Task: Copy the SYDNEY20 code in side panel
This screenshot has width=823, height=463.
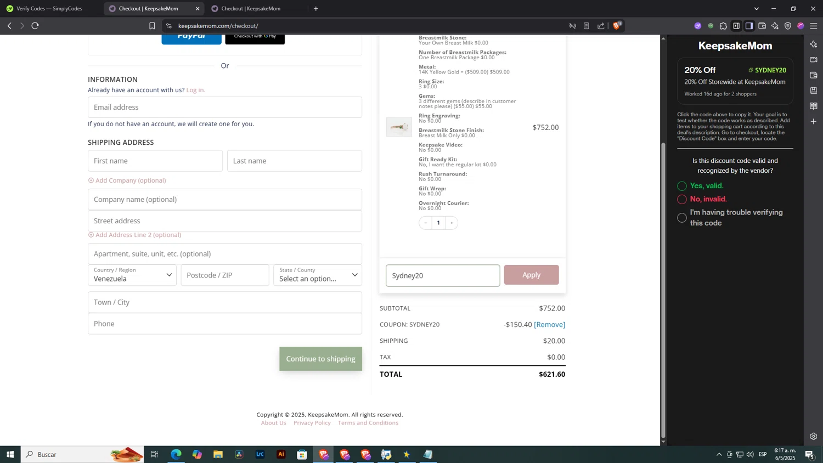Action: 767,70
